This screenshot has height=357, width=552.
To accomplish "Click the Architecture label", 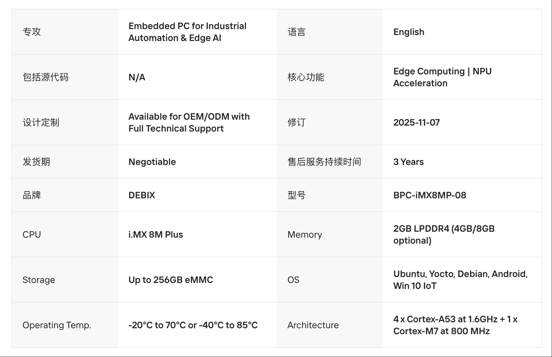I will [313, 325].
